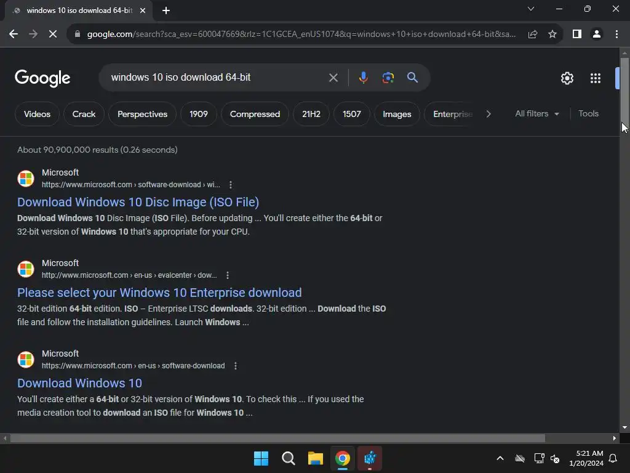Clear the Google search box text
Image resolution: width=630 pixels, height=473 pixels.
click(x=333, y=78)
